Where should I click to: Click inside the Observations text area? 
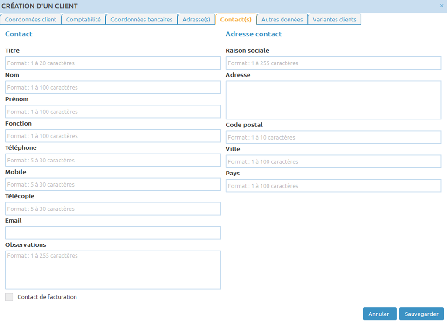tap(113, 270)
